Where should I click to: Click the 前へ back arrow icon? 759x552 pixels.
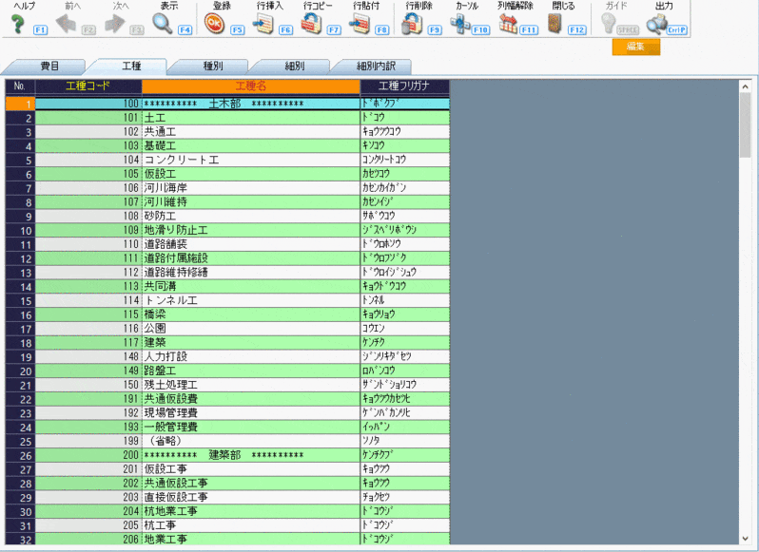[66, 24]
